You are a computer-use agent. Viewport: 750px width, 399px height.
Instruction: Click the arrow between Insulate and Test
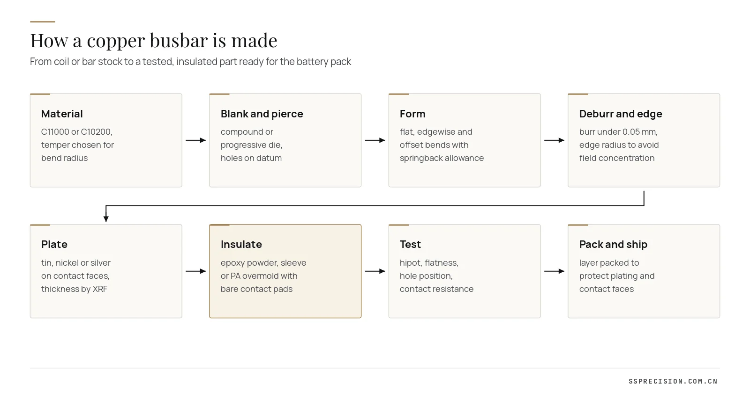click(375, 271)
